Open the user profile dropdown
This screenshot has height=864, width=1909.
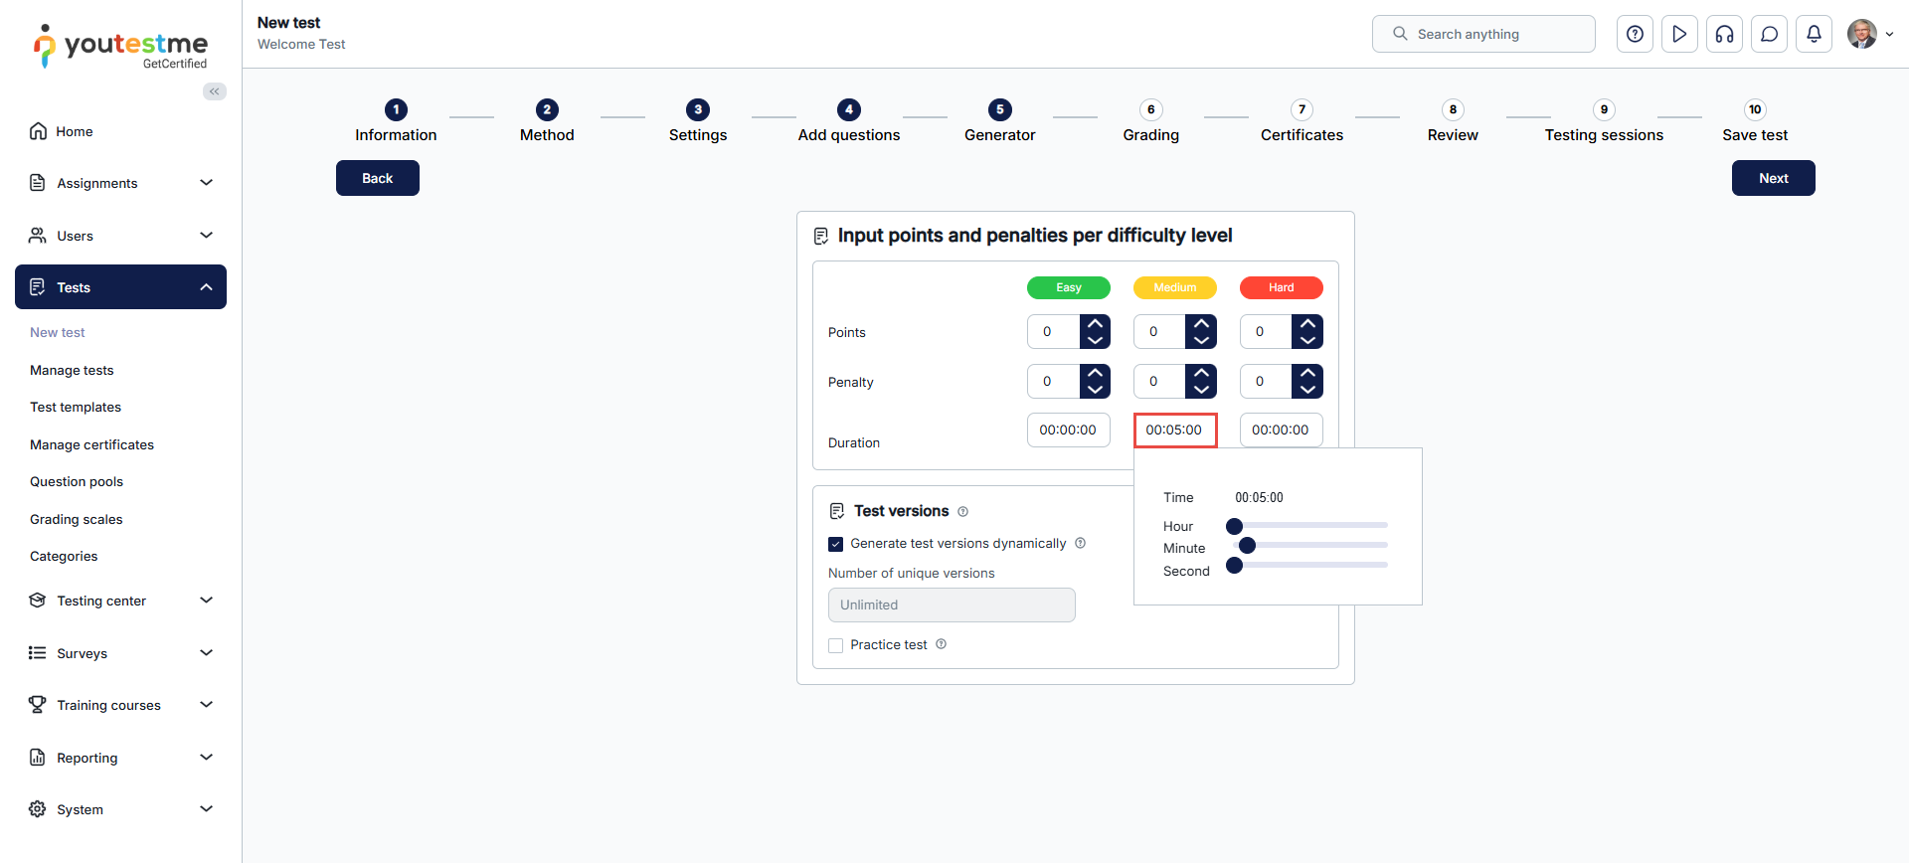coord(1870,34)
